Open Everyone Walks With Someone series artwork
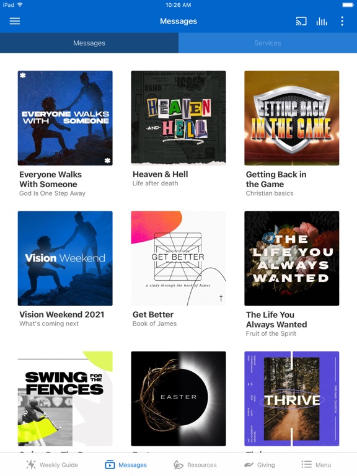357x476 pixels. (65, 118)
